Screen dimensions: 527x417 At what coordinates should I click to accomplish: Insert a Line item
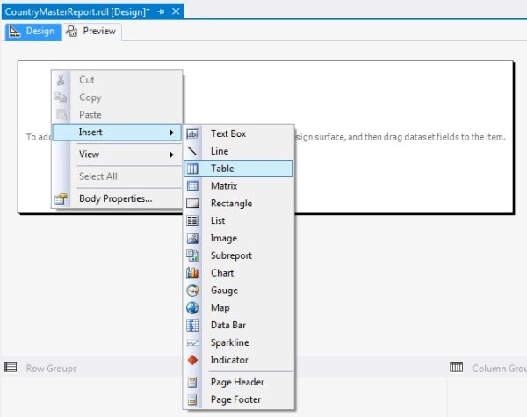pos(239,151)
